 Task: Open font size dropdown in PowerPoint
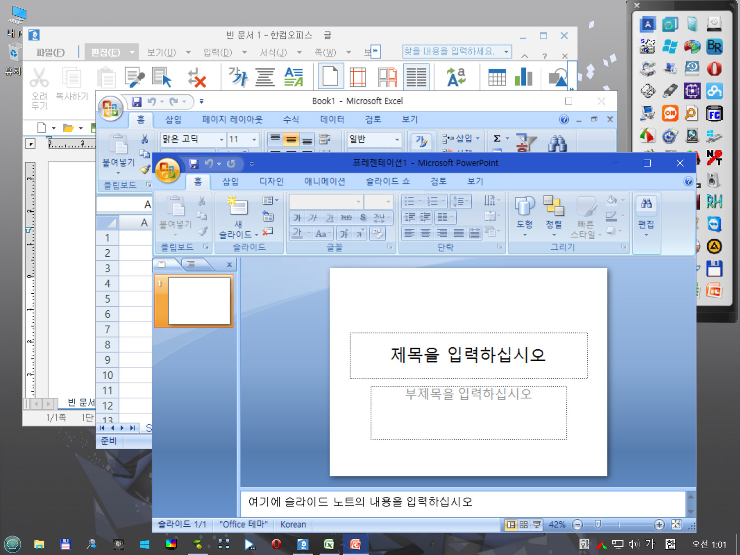click(x=388, y=202)
